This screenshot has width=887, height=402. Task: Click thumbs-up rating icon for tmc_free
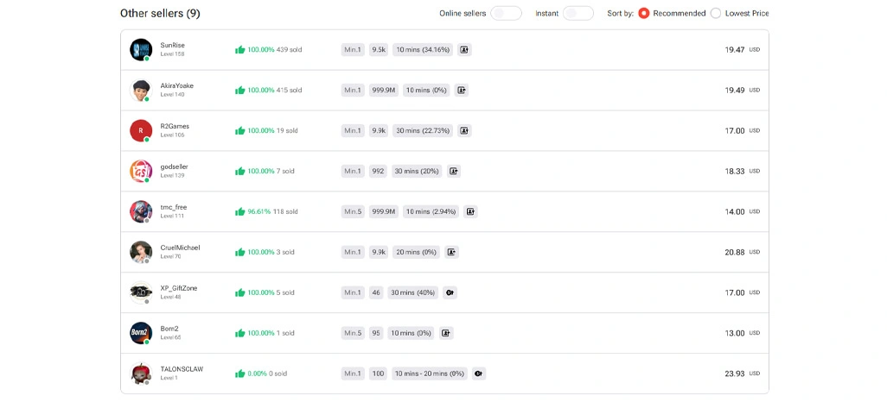239,211
